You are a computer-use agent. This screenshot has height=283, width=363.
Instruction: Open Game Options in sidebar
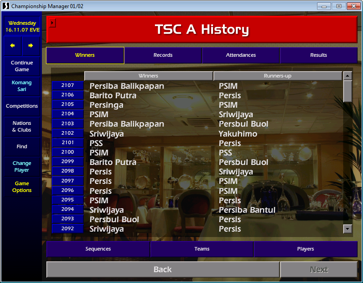tap(22, 187)
